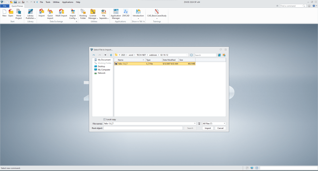Switch to the File tab
This screenshot has width=318, height=171.
[5, 6]
